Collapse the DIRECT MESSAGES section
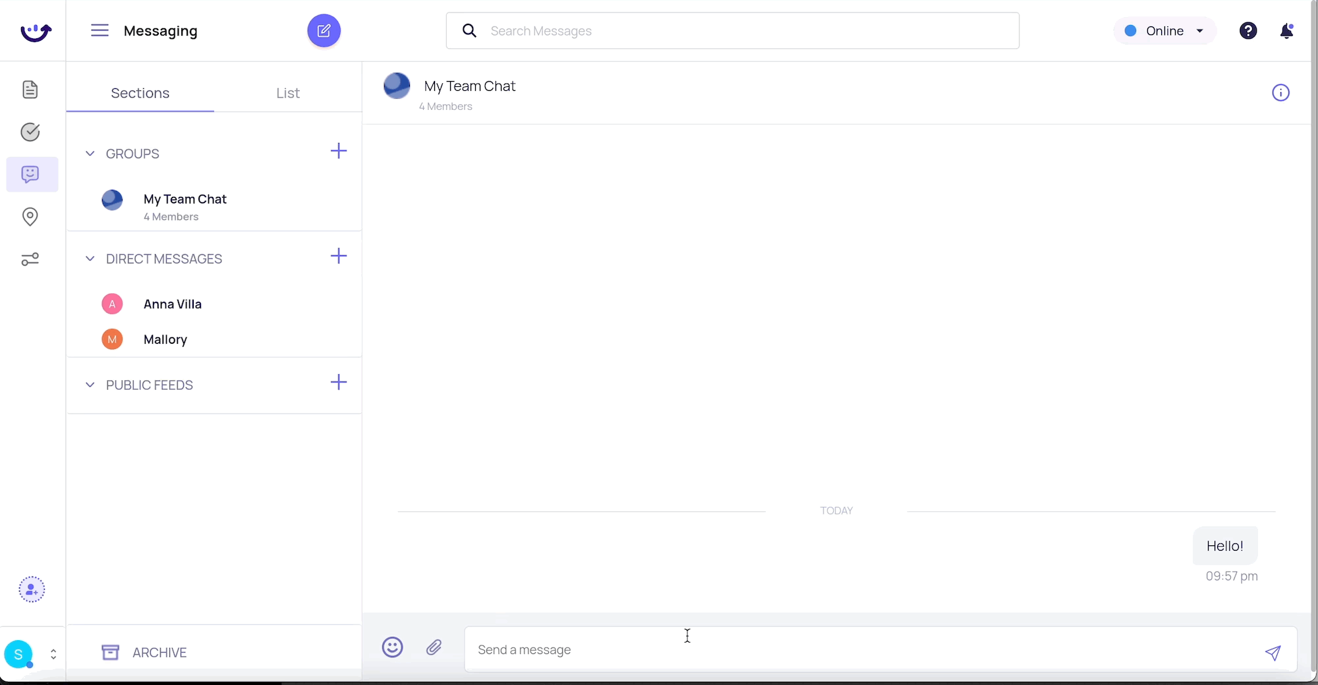The height and width of the screenshot is (685, 1318). 90,259
